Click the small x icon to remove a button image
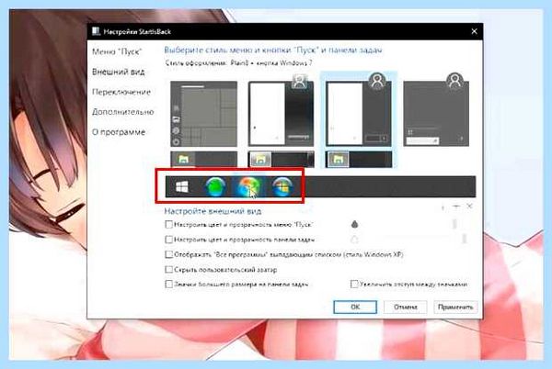This screenshot has height=369, width=552. coord(469,207)
